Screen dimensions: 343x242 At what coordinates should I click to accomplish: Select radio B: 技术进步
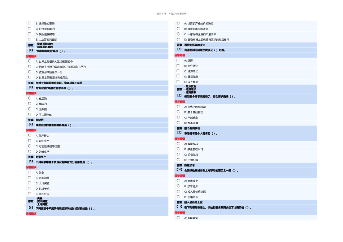pyautogui.click(x=178, y=186)
